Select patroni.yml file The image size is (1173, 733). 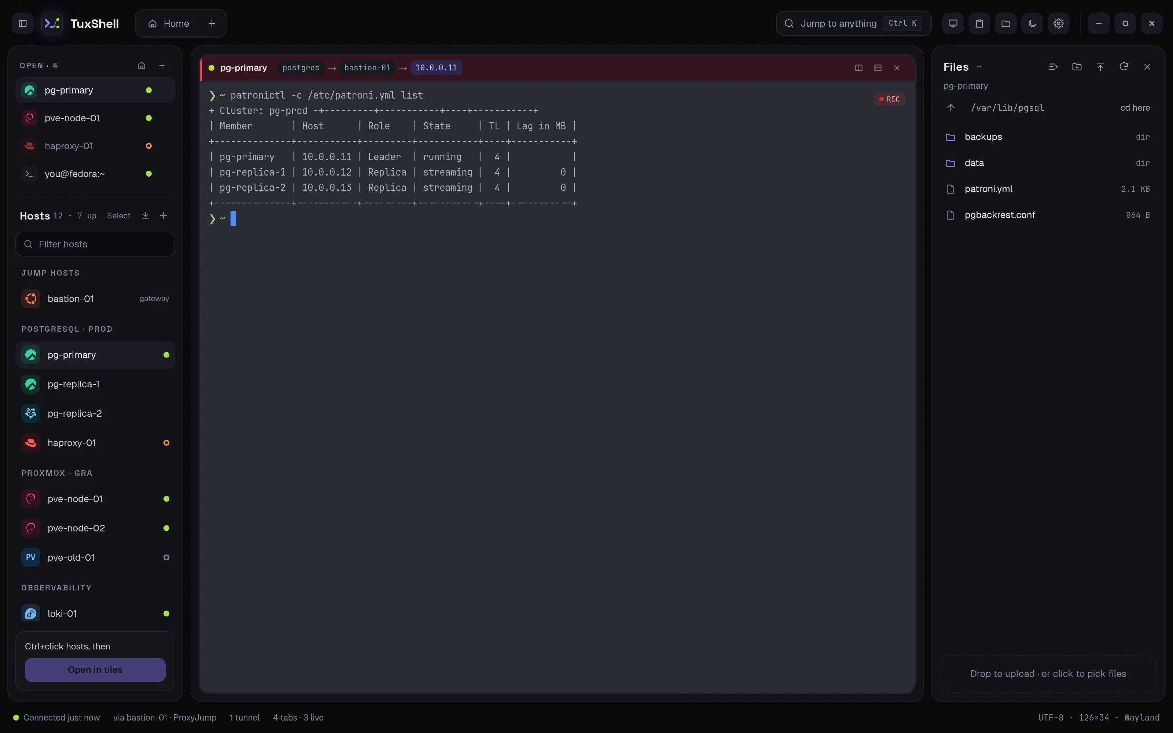click(x=1048, y=189)
